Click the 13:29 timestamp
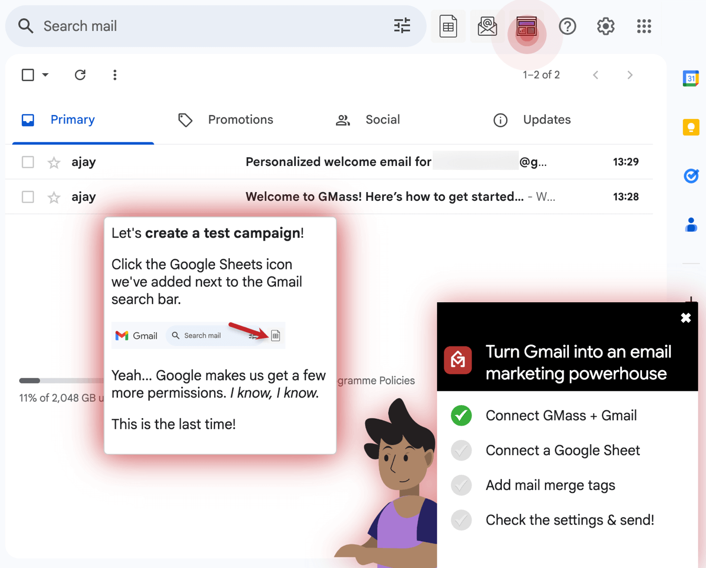Screen dimensions: 706x568 point(626,162)
